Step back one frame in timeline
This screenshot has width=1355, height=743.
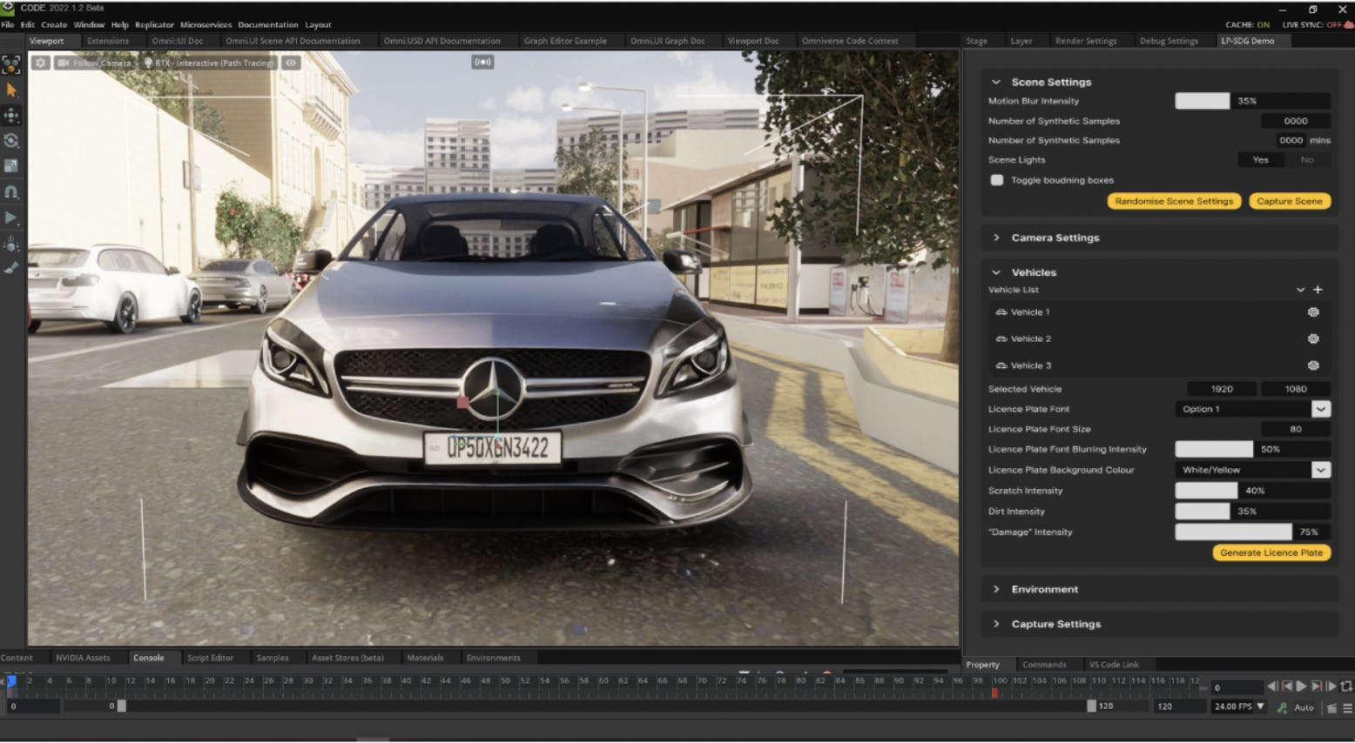[1272, 686]
